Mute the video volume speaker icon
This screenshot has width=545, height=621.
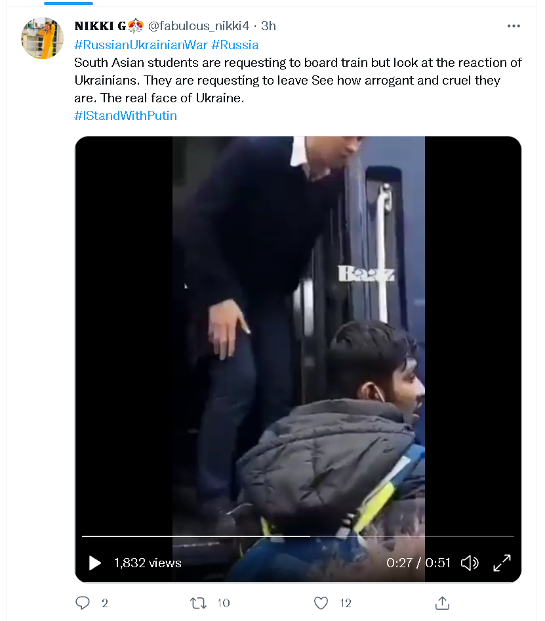[470, 563]
